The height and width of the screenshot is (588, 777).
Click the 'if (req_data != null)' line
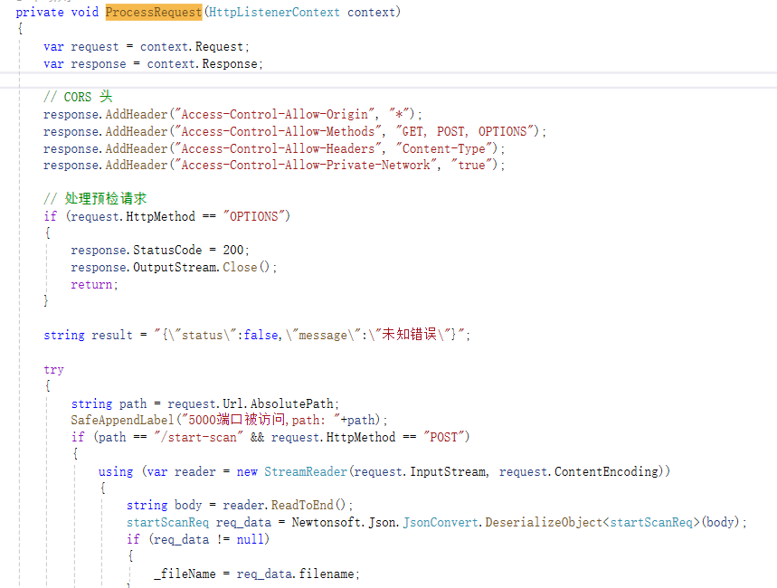point(198,539)
